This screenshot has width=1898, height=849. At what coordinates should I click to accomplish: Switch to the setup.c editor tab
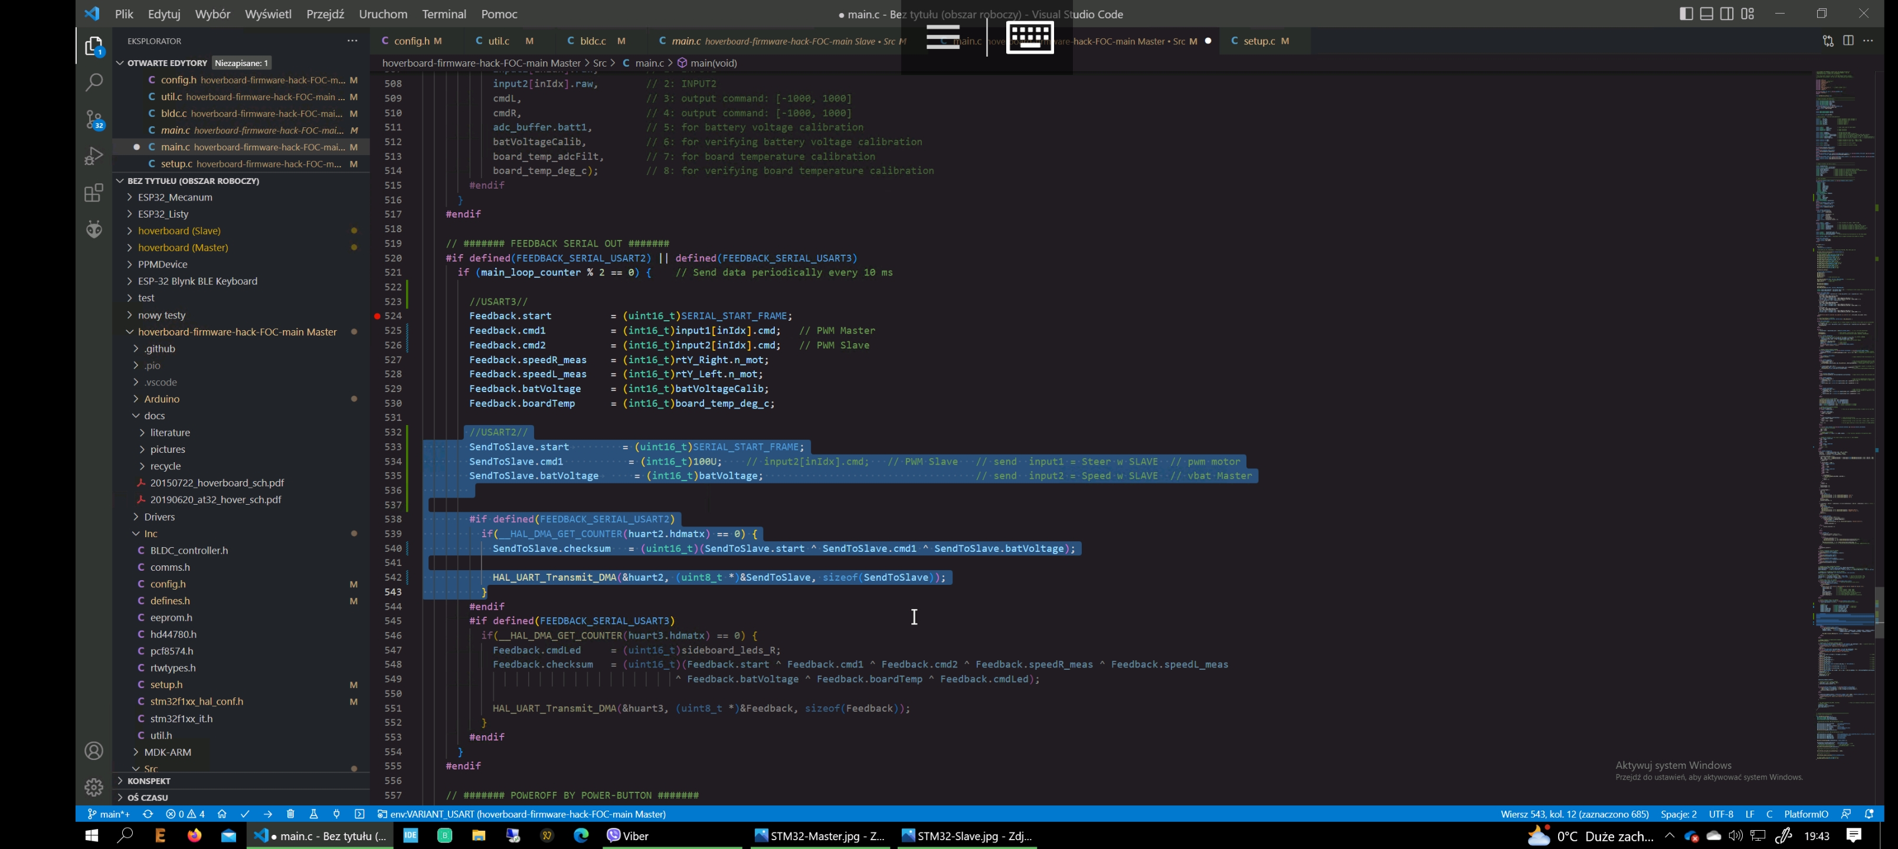(x=1261, y=41)
